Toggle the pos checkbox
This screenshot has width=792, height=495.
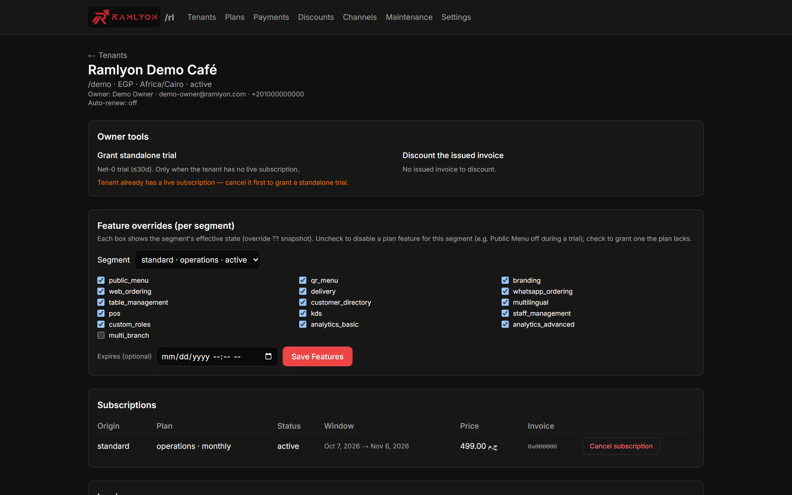tap(101, 313)
